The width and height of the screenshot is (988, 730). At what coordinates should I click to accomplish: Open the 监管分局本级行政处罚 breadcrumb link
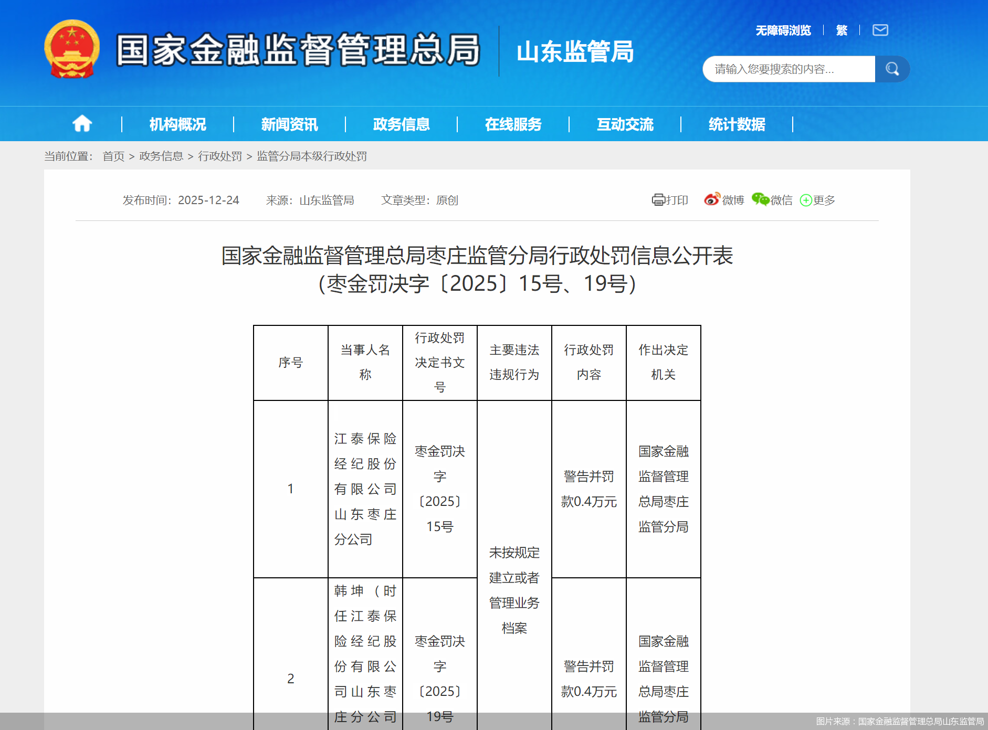click(x=312, y=156)
